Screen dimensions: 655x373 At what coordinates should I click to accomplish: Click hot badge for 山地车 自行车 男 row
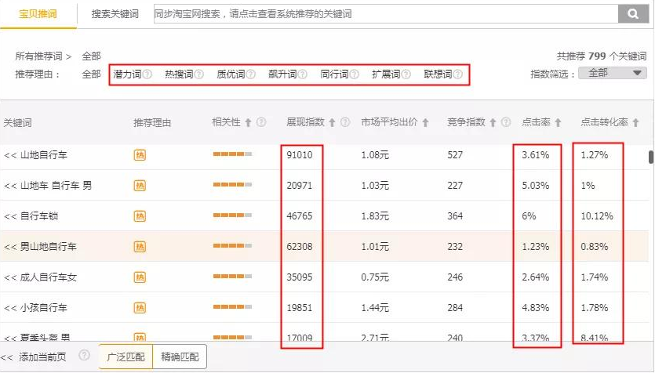140,186
